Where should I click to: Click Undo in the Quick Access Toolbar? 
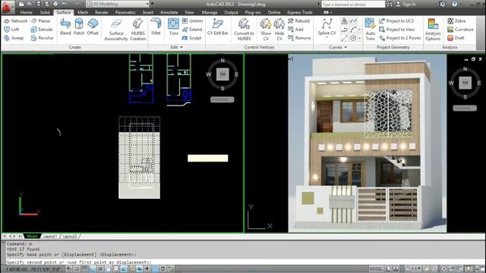64,4
